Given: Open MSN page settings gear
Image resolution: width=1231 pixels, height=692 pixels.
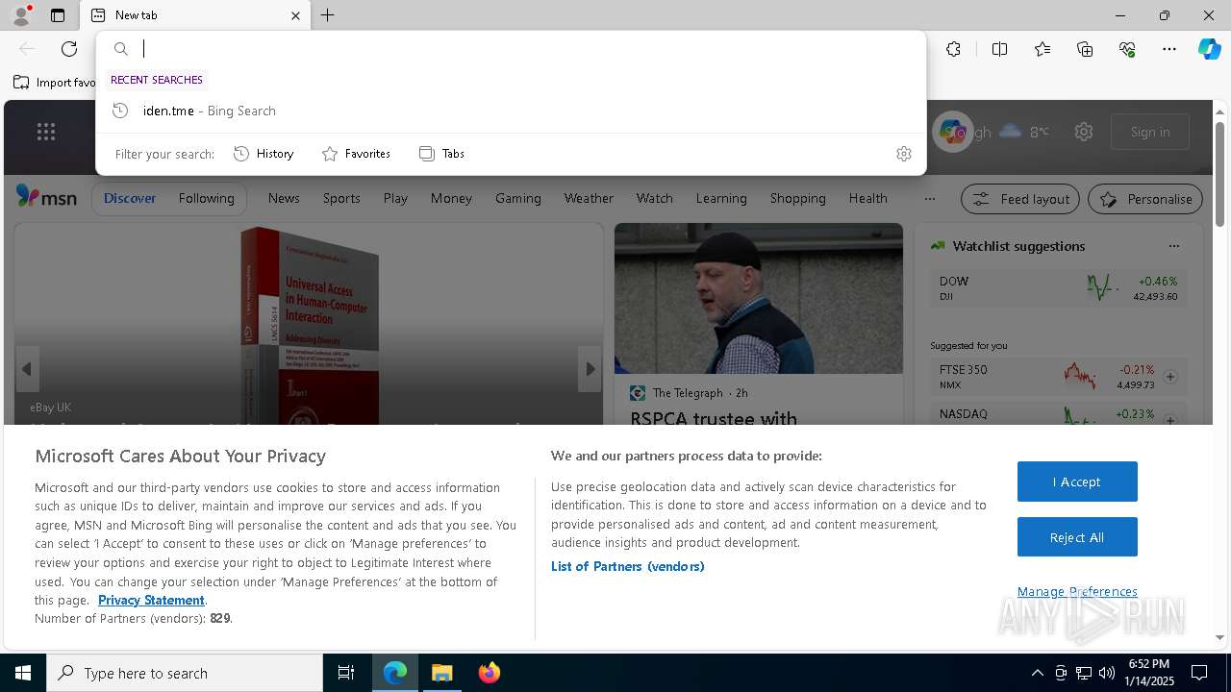Looking at the screenshot, I should [x=1084, y=132].
